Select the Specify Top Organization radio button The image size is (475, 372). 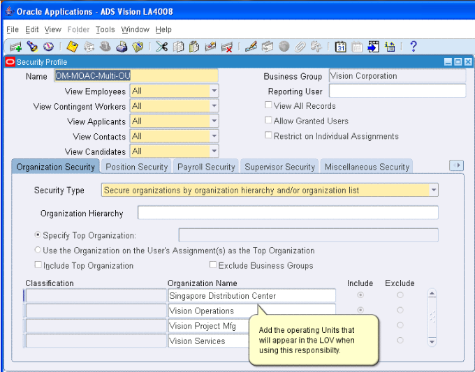[x=38, y=235]
